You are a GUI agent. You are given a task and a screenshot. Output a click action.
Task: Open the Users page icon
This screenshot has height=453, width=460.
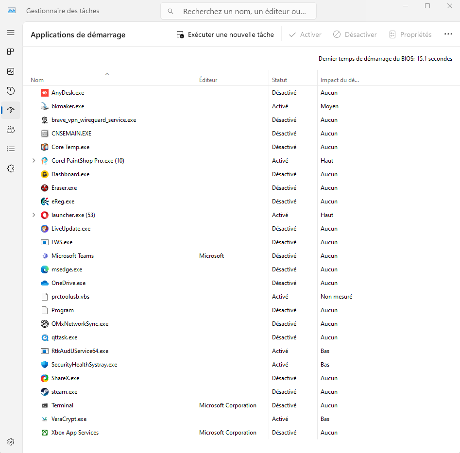(x=11, y=130)
